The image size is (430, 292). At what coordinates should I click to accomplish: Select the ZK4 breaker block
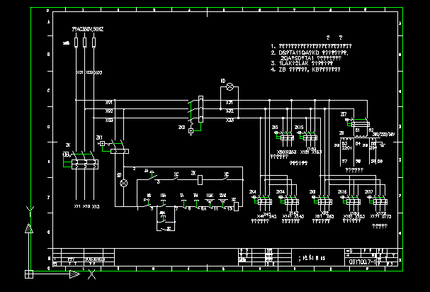click(x=265, y=202)
